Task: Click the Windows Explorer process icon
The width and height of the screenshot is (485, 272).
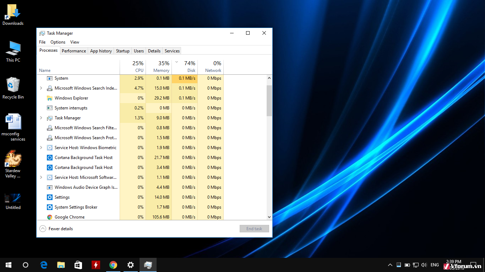Action: click(x=50, y=98)
